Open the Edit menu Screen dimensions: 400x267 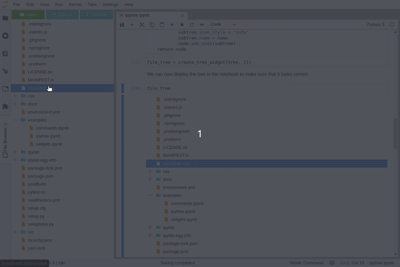[x=30, y=4]
